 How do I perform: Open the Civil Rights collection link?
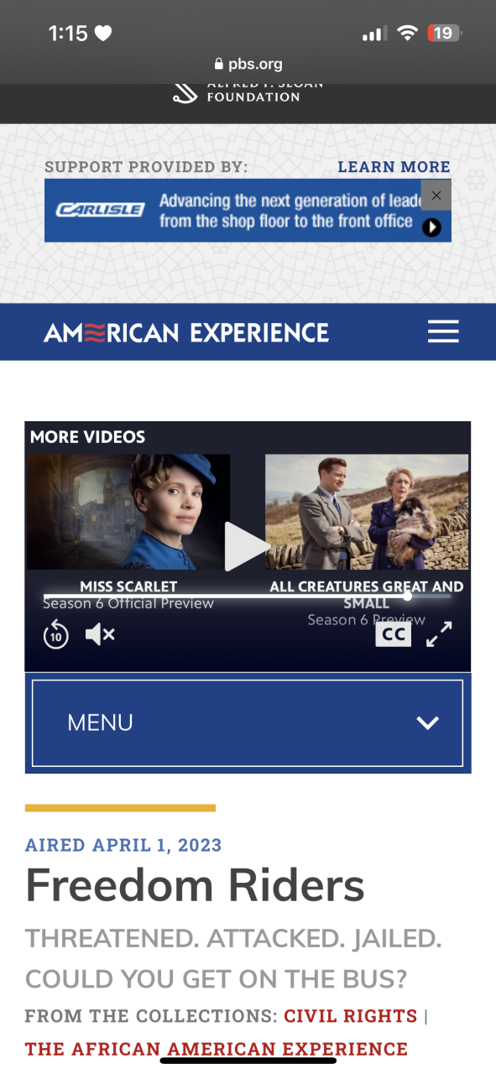tap(351, 1016)
